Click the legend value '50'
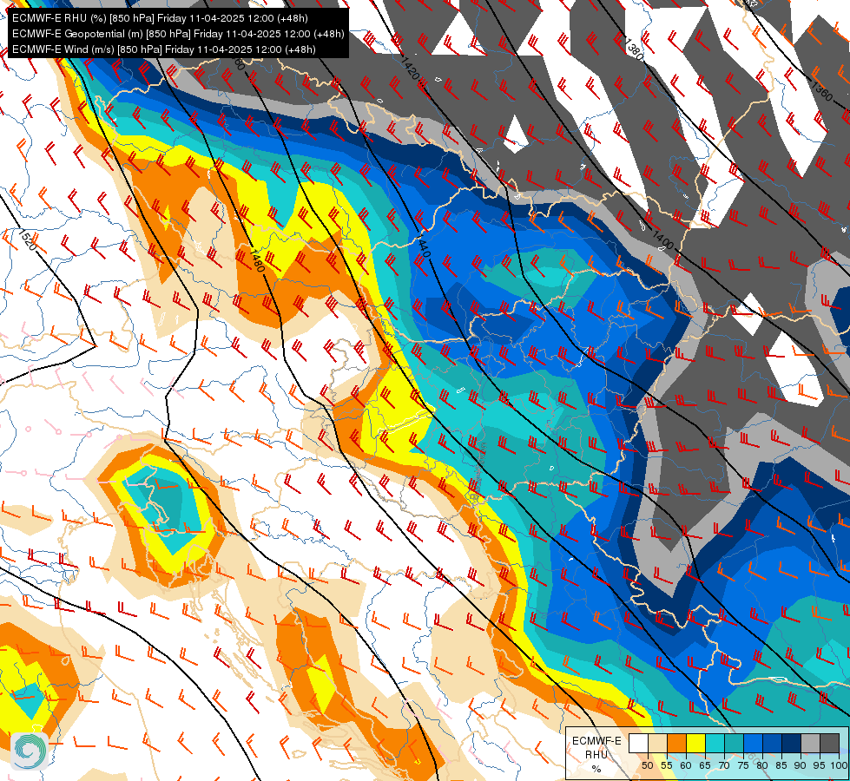Image resolution: width=850 pixels, height=781 pixels. (x=647, y=765)
